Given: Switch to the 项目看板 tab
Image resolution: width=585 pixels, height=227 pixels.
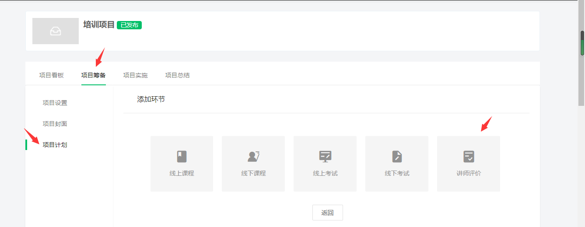Looking at the screenshot, I should tap(51, 75).
